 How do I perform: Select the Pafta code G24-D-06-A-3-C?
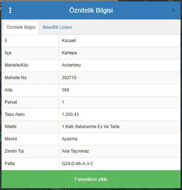point(78,164)
